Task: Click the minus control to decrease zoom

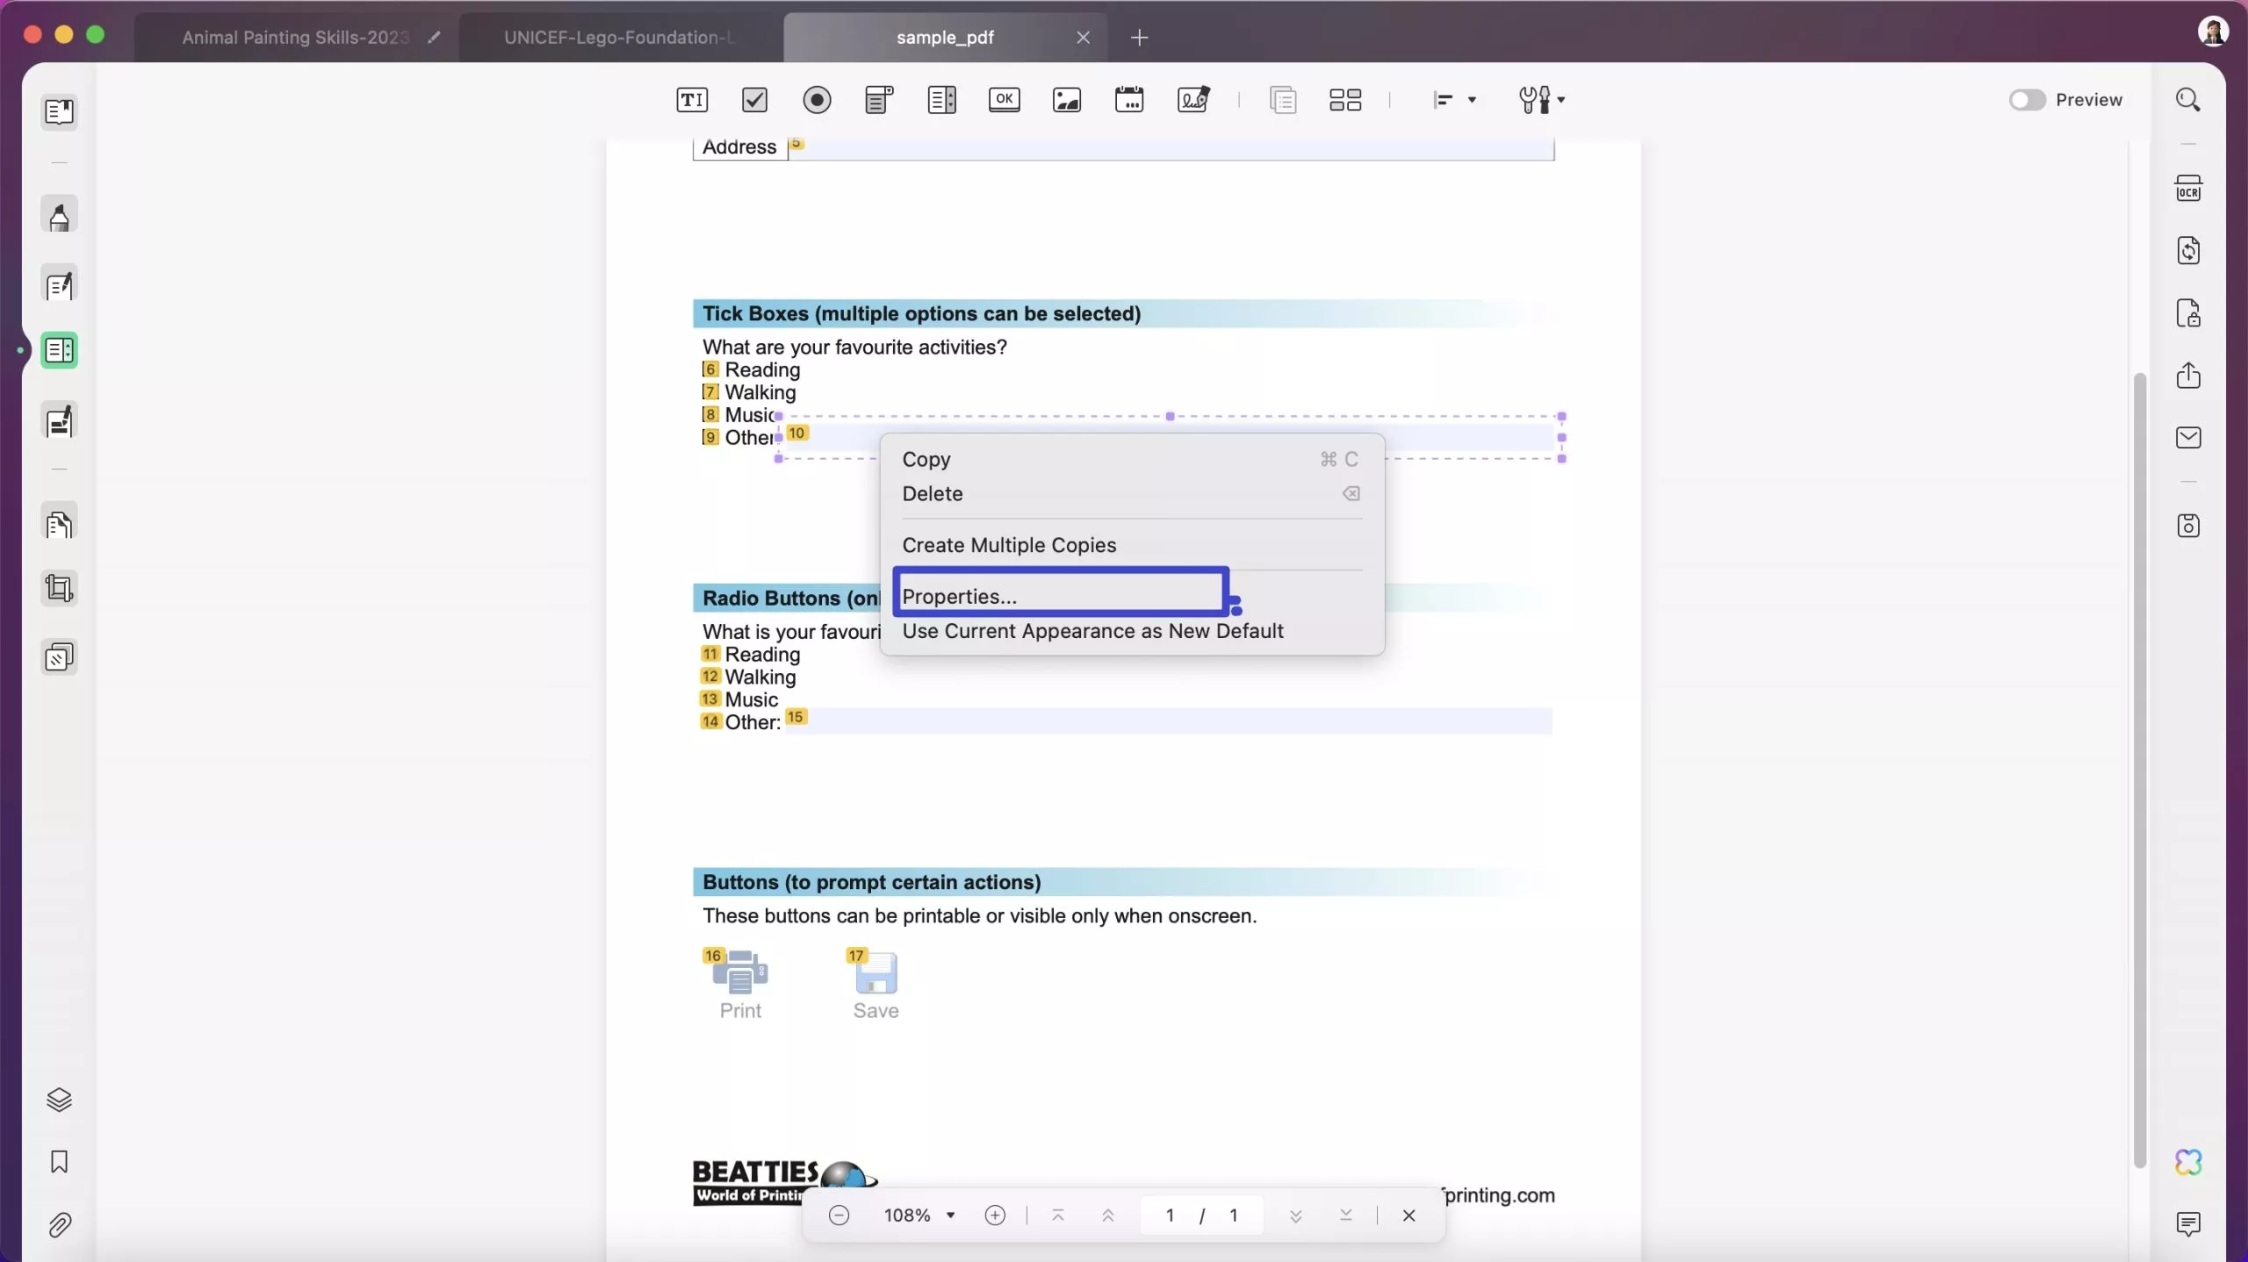Action: [838, 1215]
